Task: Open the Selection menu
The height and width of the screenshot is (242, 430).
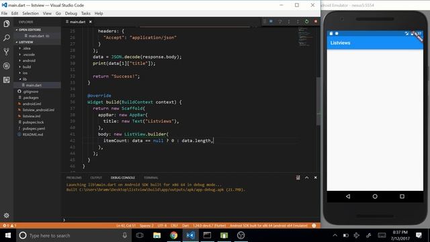Action: pos(30,13)
